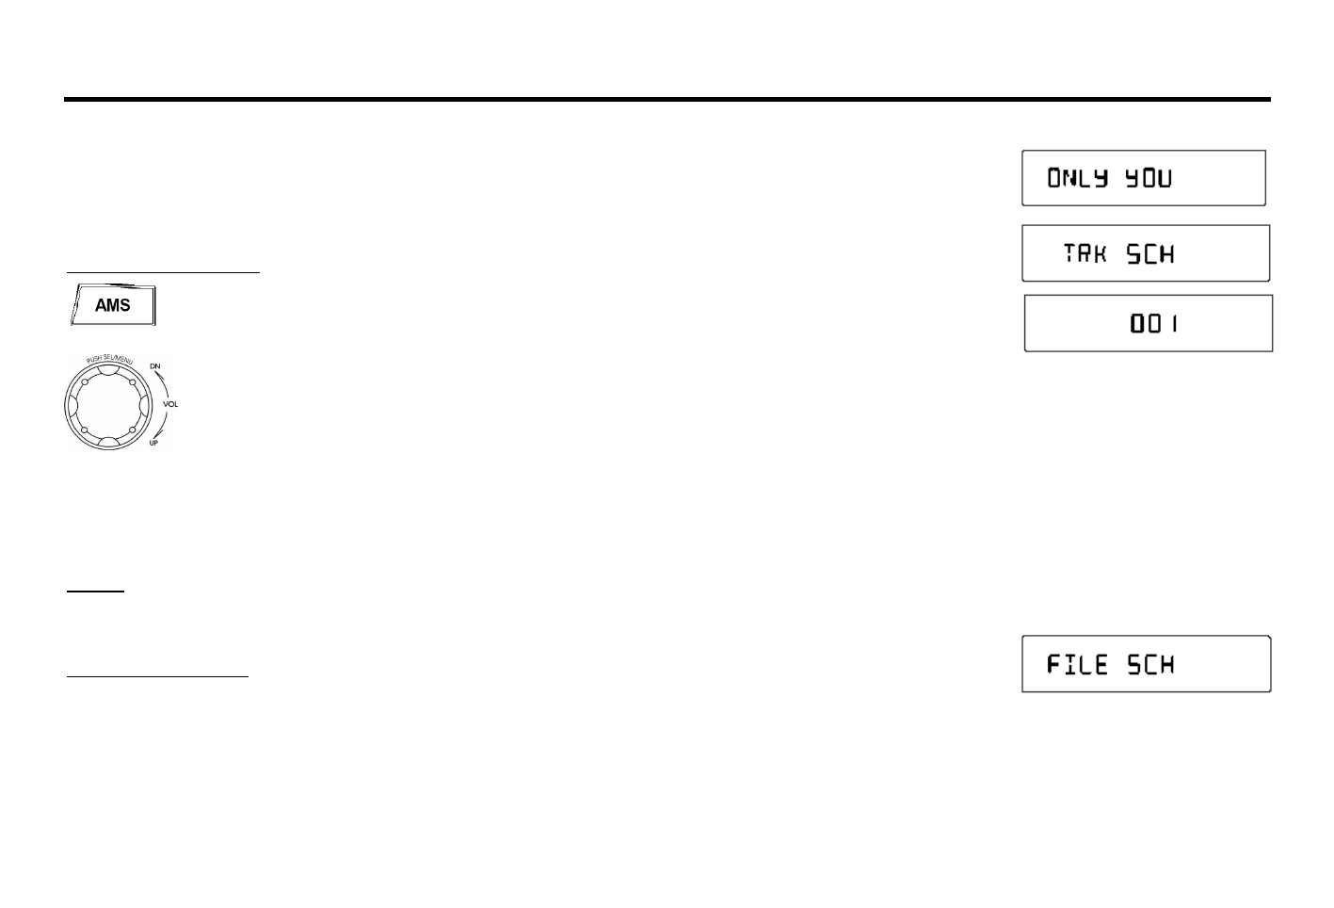Viewport: 1334px width, 908px height.
Task: Click the right-side notch of the knob
Action: 144,406
